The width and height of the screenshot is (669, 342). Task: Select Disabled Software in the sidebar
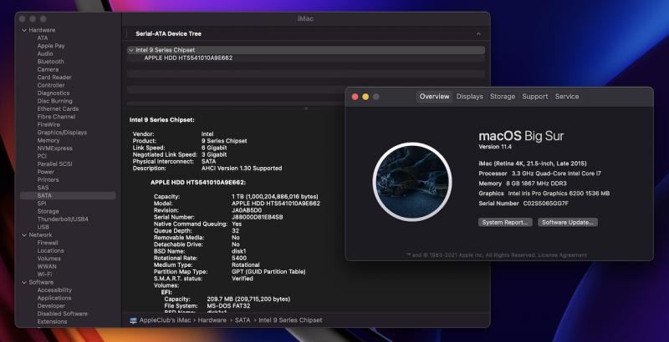point(62,314)
